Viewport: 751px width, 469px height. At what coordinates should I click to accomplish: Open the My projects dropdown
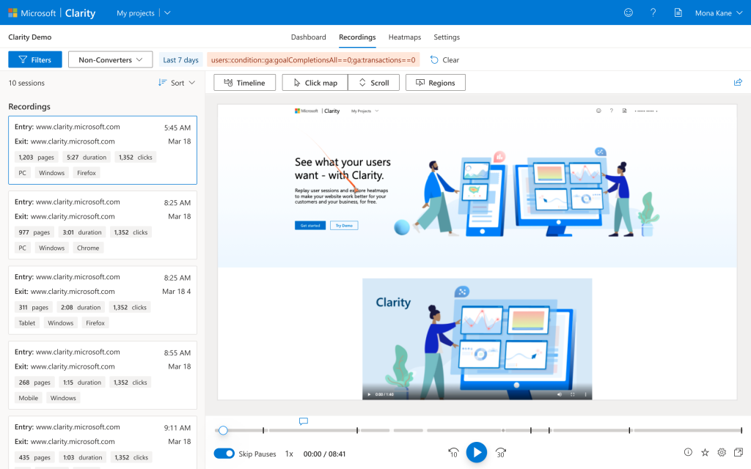coord(144,13)
